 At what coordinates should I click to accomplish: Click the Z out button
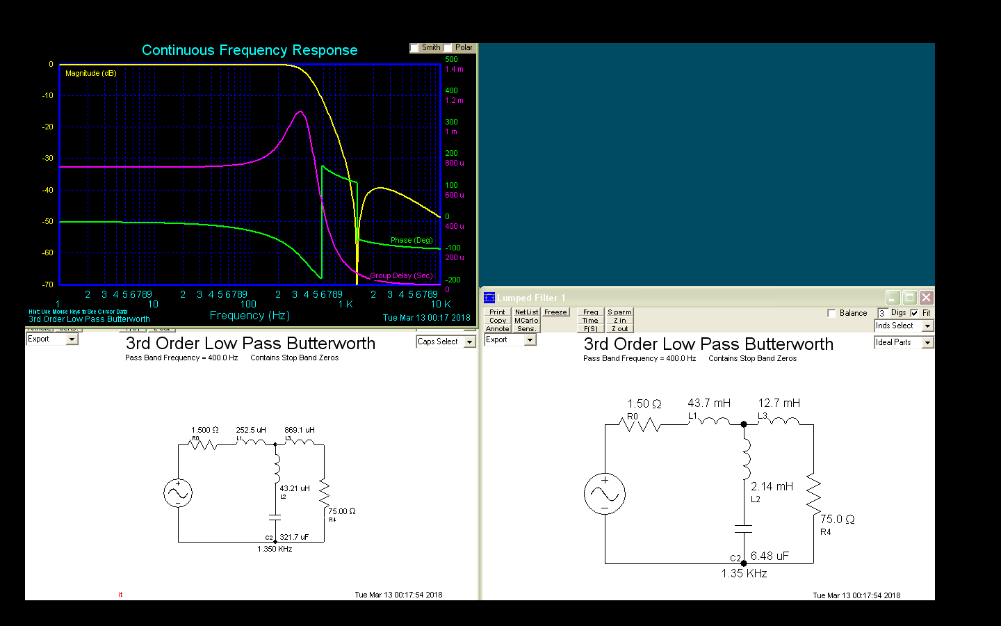[619, 328]
